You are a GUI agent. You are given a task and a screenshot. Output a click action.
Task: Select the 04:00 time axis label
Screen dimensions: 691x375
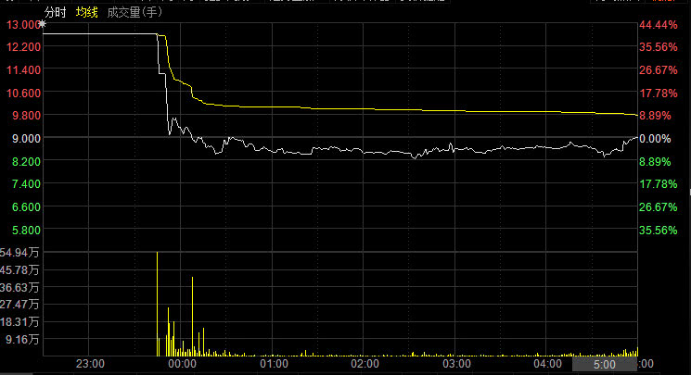(547, 365)
